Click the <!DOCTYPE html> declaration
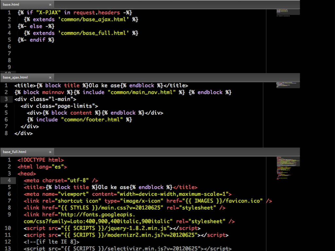The image size is (335, 251). tap(41, 160)
